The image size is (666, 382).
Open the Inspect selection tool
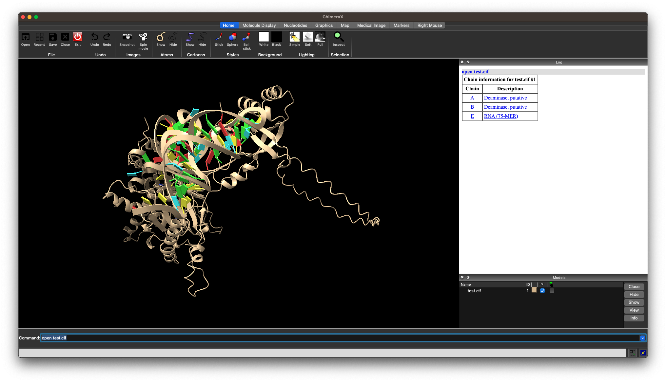coord(339,37)
